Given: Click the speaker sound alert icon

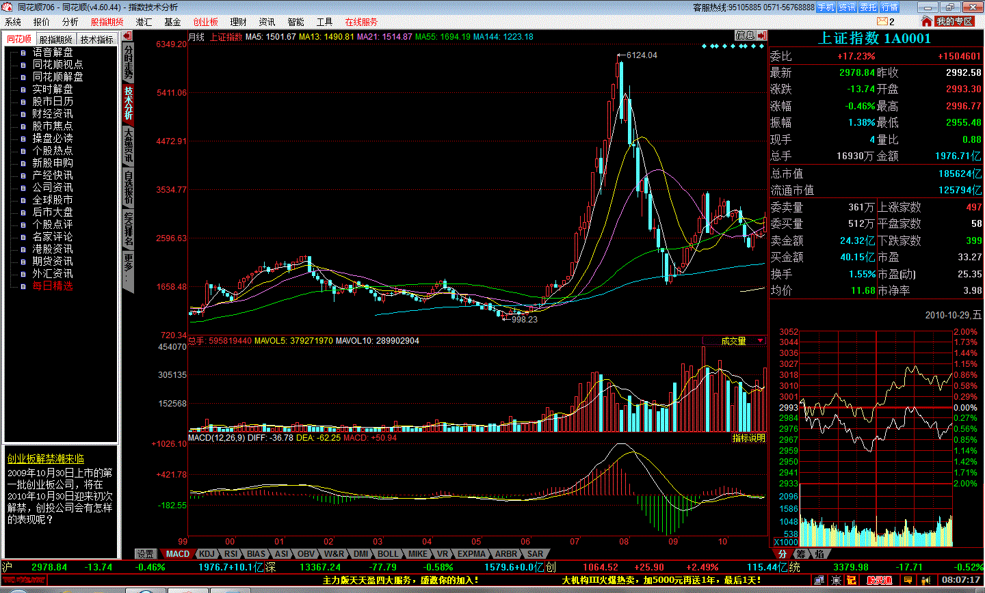Looking at the screenshot, I should click(x=927, y=580).
